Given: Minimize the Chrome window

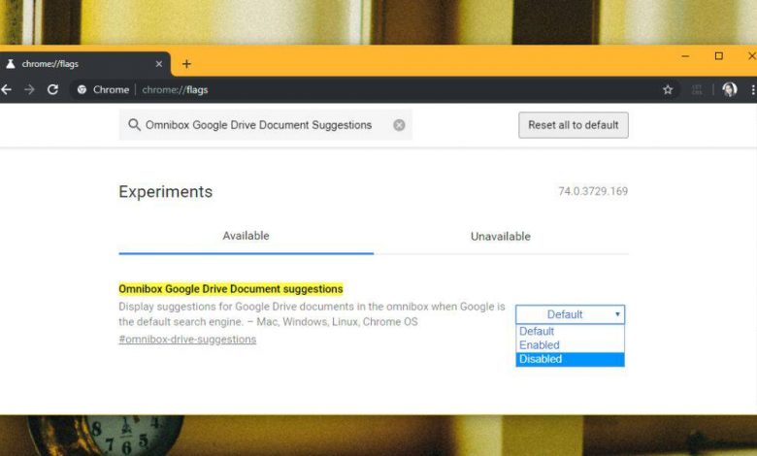Looking at the screenshot, I should click(685, 56).
